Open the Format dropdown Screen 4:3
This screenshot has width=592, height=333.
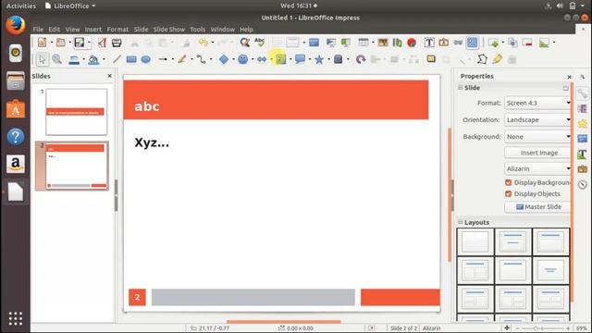pyautogui.click(x=537, y=103)
